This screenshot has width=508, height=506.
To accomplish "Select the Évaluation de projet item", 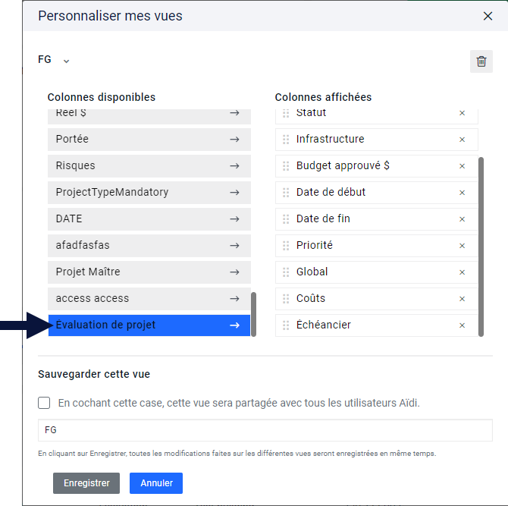I will click(149, 325).
